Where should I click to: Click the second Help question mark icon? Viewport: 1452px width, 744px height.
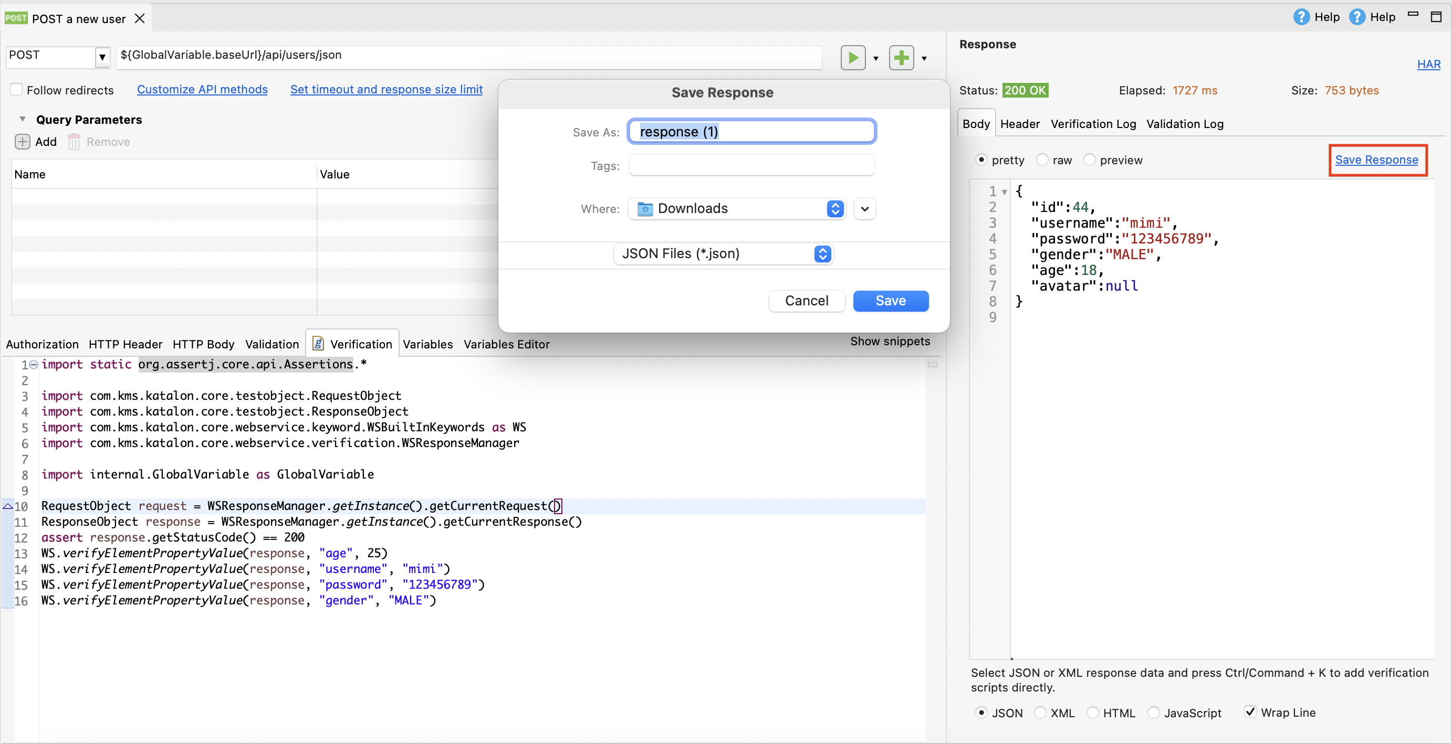tap(1357, 17)
